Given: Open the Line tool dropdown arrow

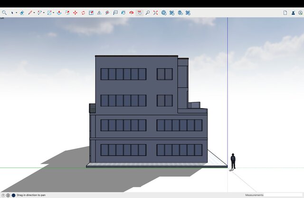Looking at the screenshot, I should click(34, 13).
